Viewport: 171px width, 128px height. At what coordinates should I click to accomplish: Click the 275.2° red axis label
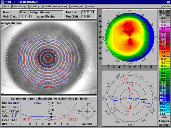[73, 119]
